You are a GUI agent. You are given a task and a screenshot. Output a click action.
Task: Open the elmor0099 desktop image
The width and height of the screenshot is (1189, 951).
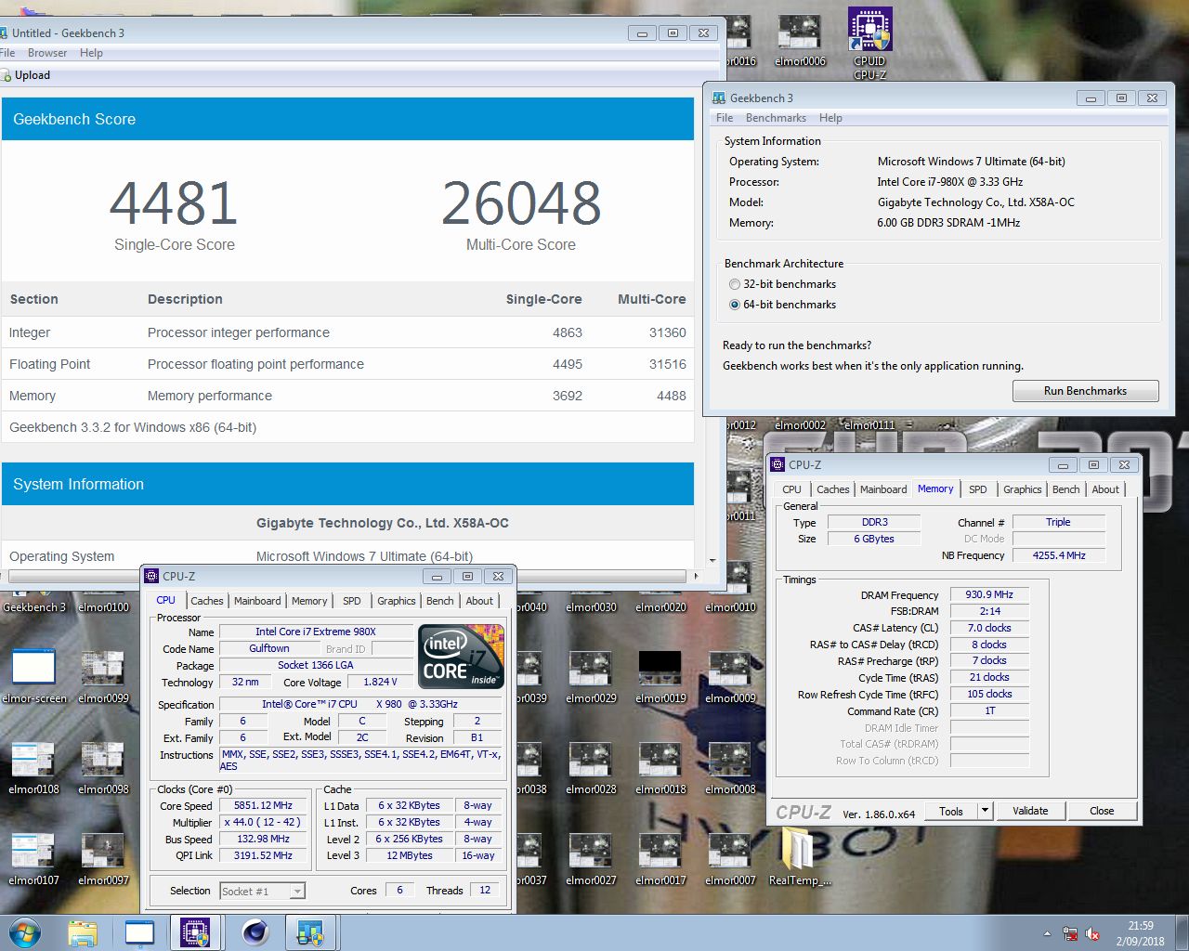(x=103, y=675)
